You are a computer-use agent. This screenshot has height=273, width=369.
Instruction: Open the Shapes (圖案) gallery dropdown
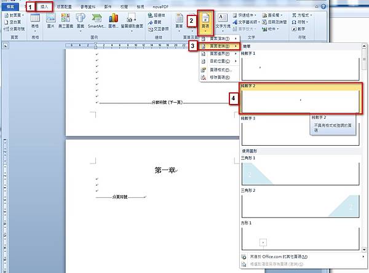point(80,22)
